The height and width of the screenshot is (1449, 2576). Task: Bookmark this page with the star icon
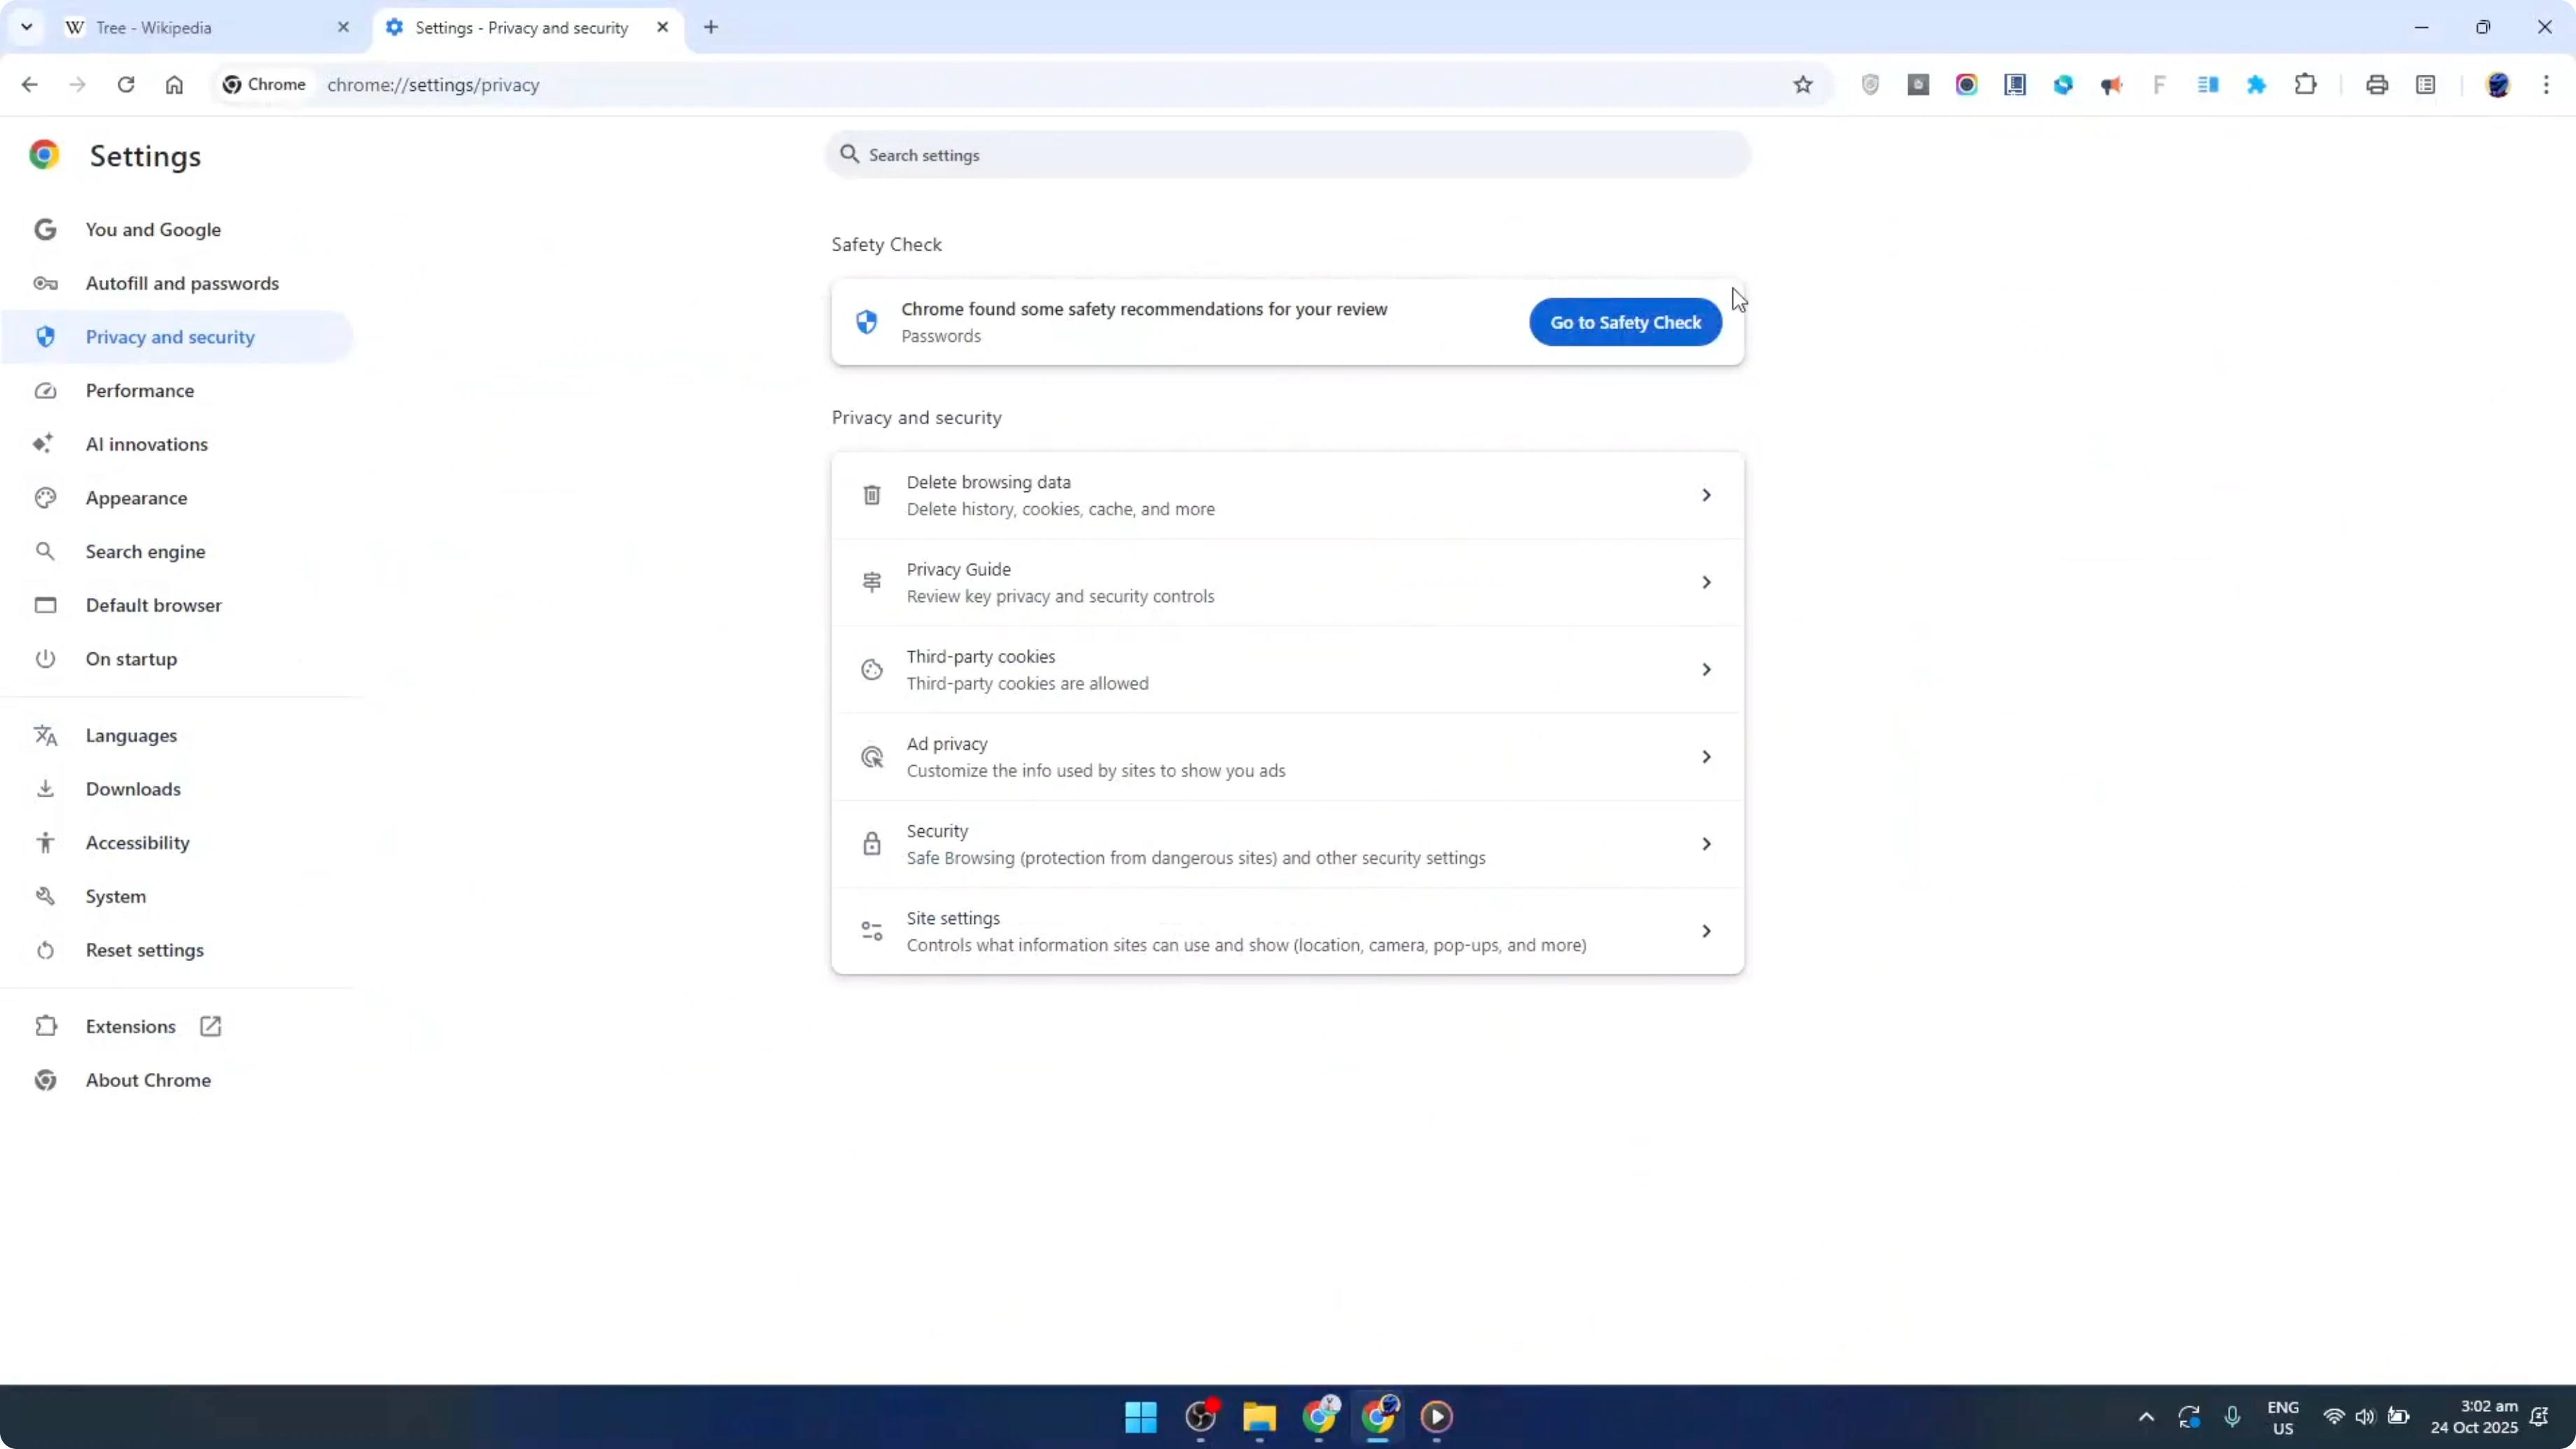(1803, 85)
